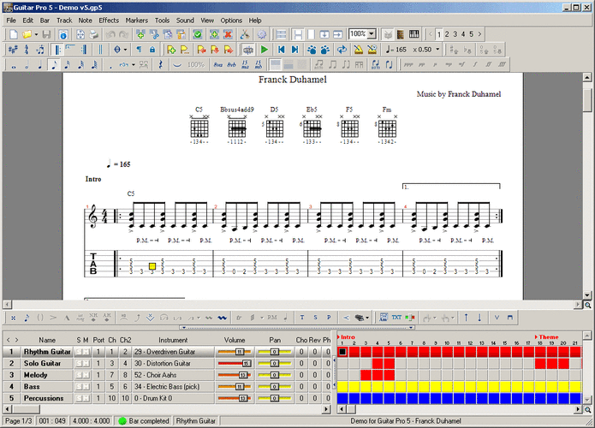The width and height of the screenshot is (595, 428).
Task: Open the tempo speed x0.50 dropdown
Action: pos(437,50)
